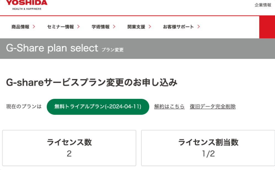Click the 復旧データ完全削除 link

click(213, 107)
